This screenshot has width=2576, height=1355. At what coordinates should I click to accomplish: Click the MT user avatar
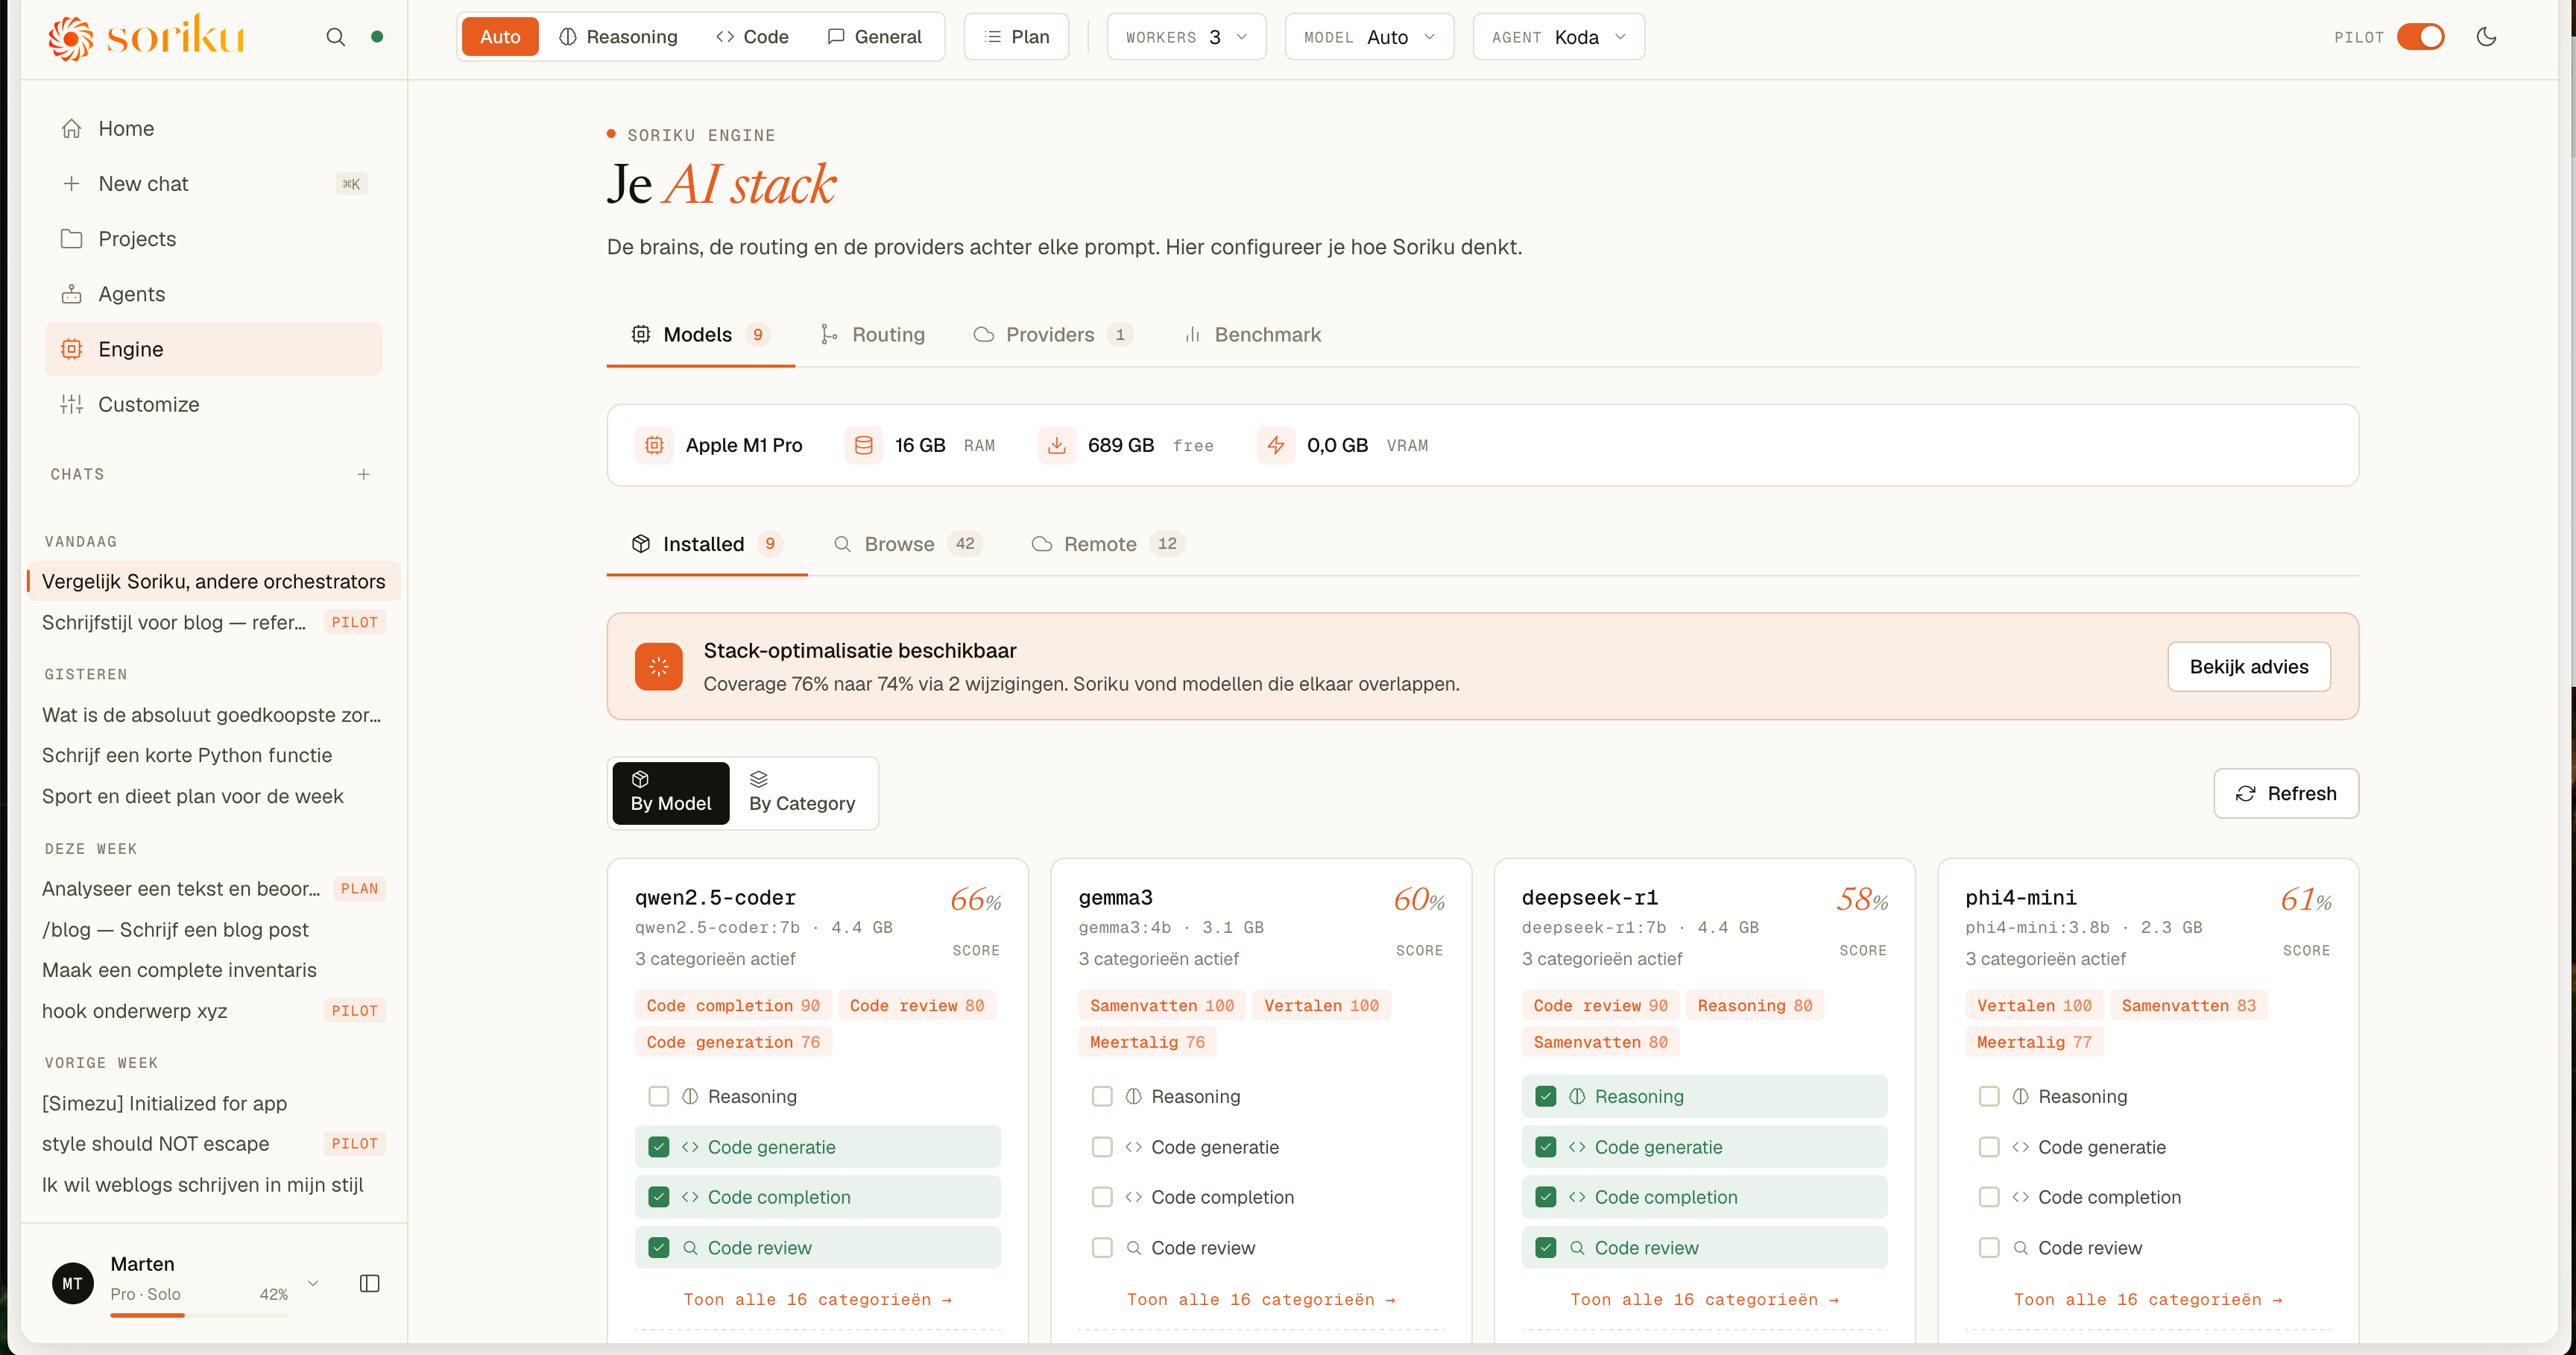[73, 1283]
